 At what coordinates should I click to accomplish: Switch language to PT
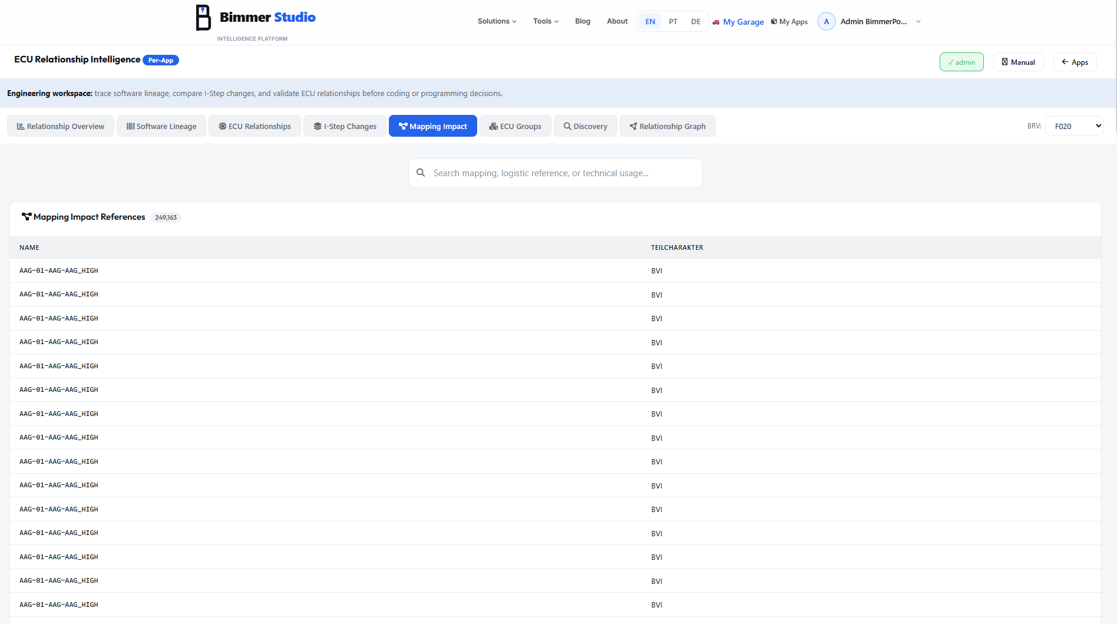tap(673, 21)
